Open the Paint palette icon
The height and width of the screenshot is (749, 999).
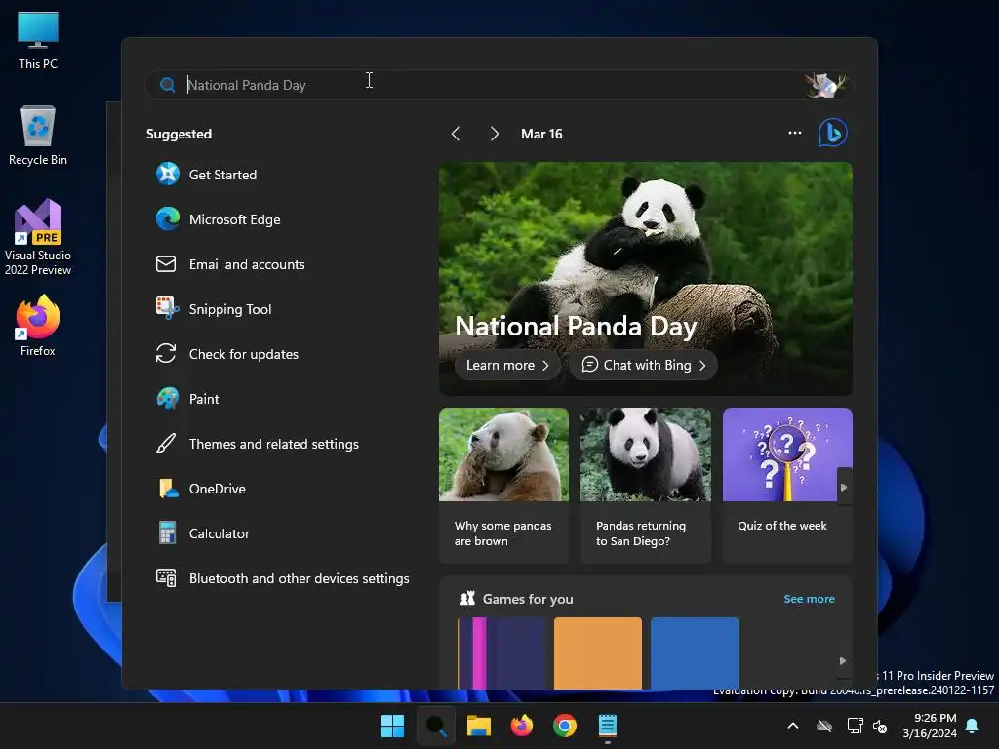point(168,399)
